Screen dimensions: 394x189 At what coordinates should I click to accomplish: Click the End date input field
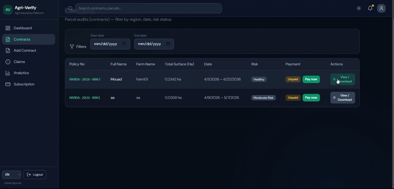[x=154, y=44]
